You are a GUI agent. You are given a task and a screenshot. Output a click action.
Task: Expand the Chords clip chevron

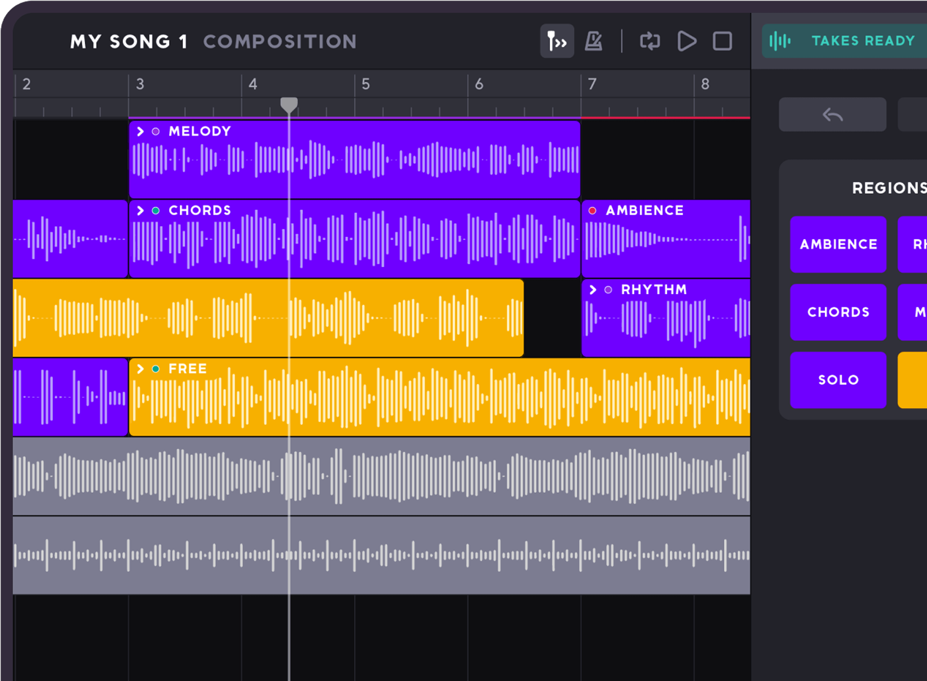[140, 211]
